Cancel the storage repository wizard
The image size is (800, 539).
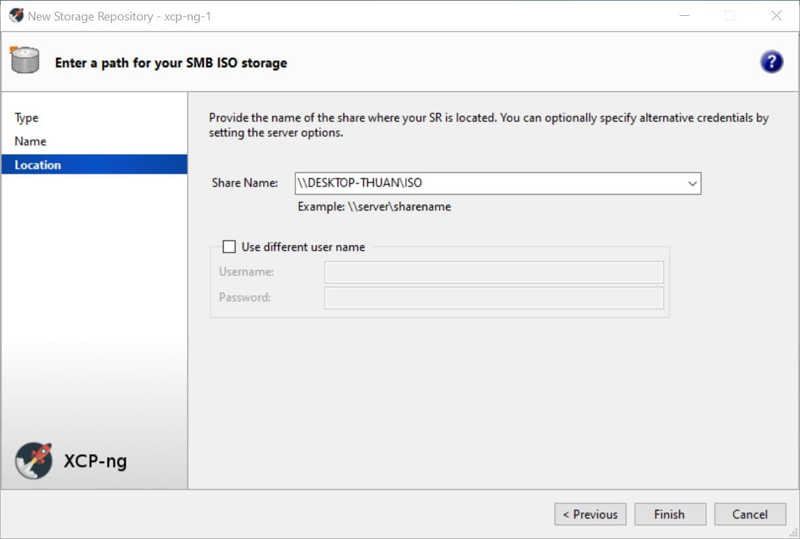click(750, 515)
